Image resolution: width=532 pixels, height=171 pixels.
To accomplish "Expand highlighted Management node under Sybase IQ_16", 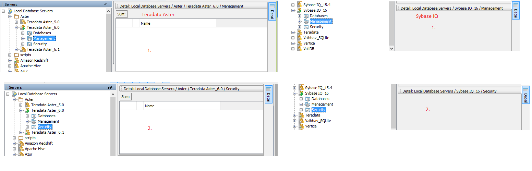I will pyautogui.click(x=300, y=21).
